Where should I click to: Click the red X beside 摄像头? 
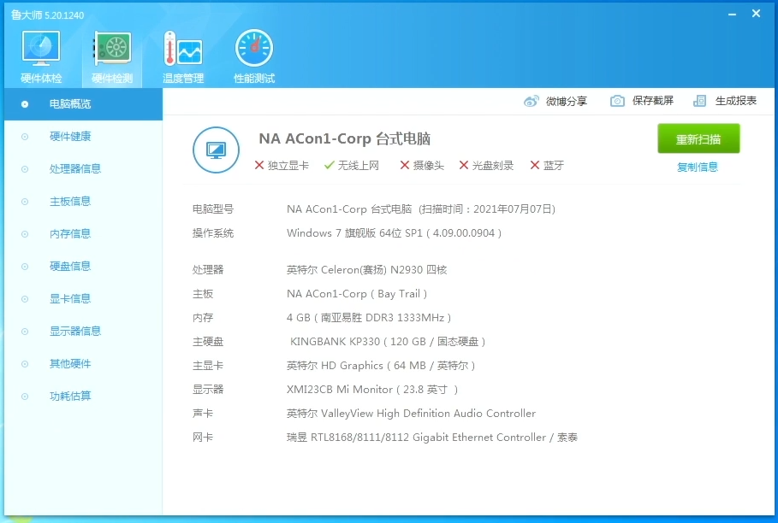pyautogui.click(x=405, y=166)
